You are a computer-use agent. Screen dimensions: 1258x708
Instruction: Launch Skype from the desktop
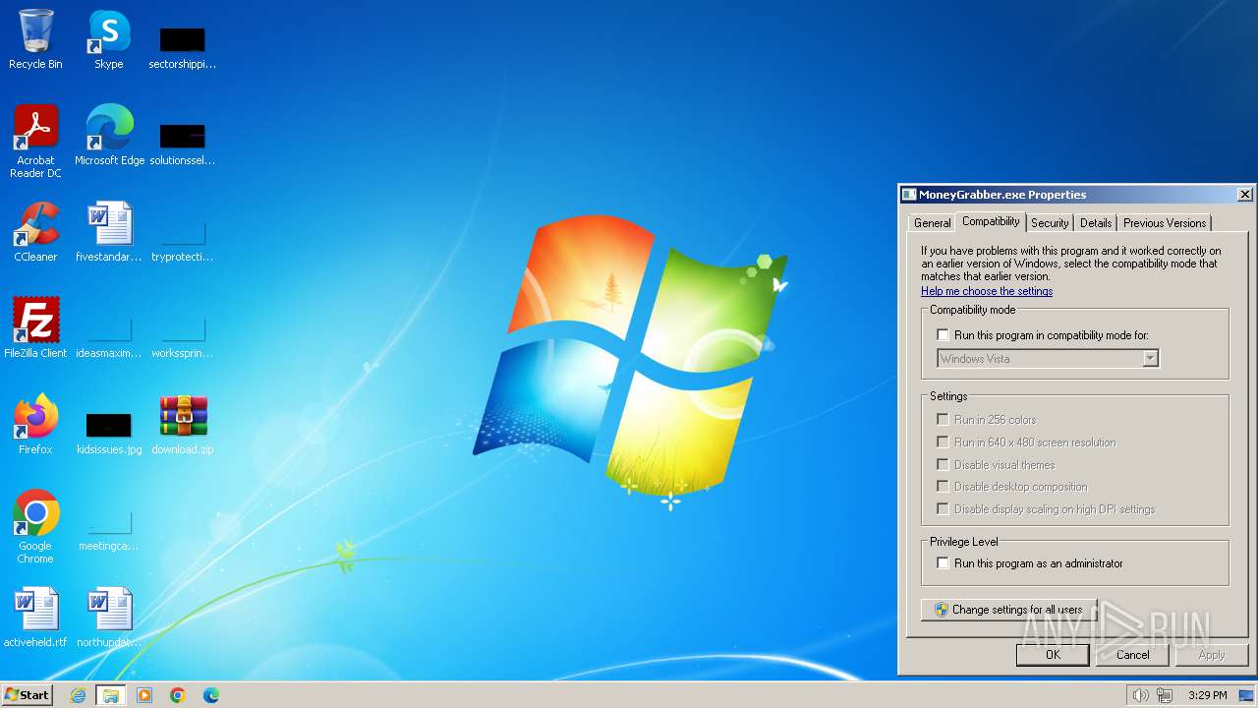point(108,41)
